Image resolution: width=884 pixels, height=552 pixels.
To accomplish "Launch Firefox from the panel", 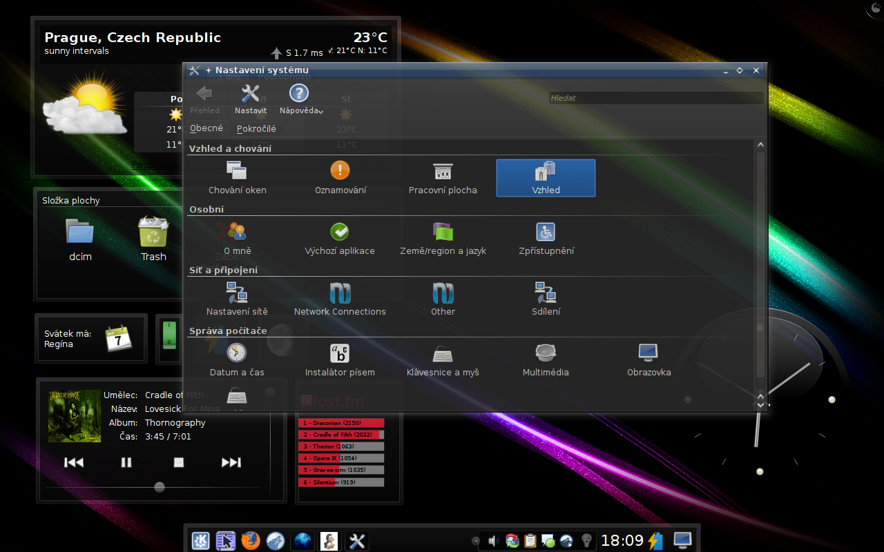I will pyautogui.click(x=251, y=540).
